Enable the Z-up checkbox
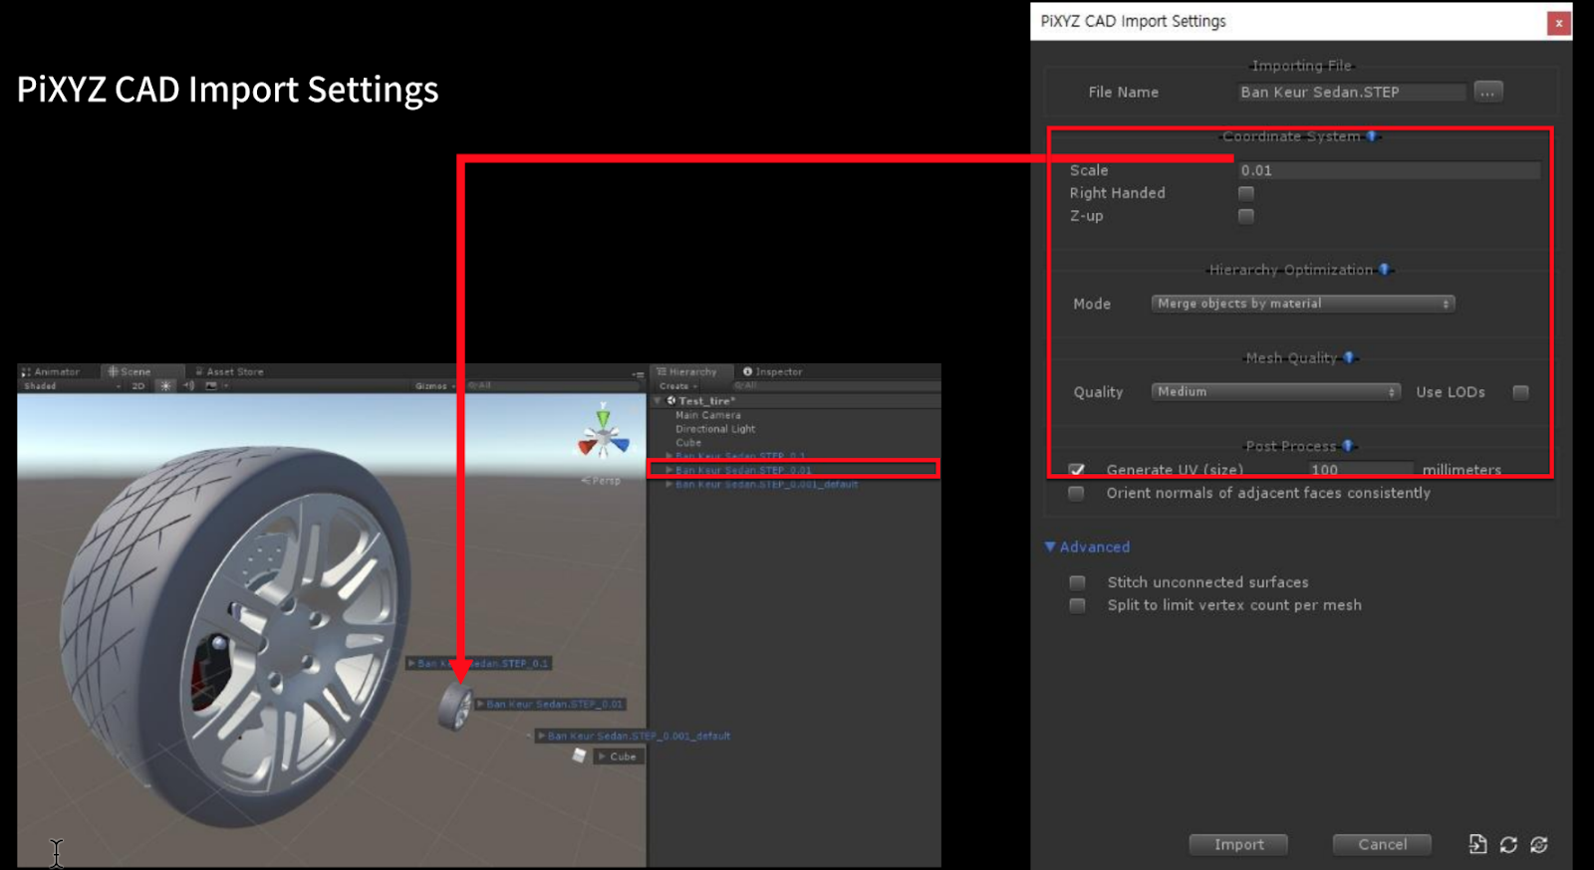This screenshot has width=1594, height=870. coord(1246,216)
